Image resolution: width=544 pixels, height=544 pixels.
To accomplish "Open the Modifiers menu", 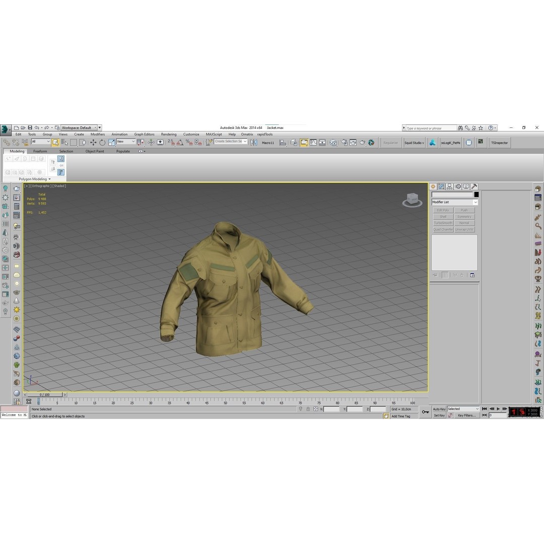I will 98,134.
